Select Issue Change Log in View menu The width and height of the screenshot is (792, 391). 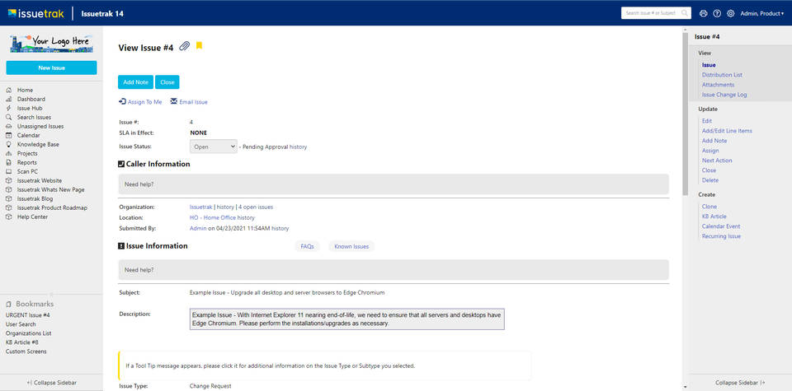click(724, 95)
